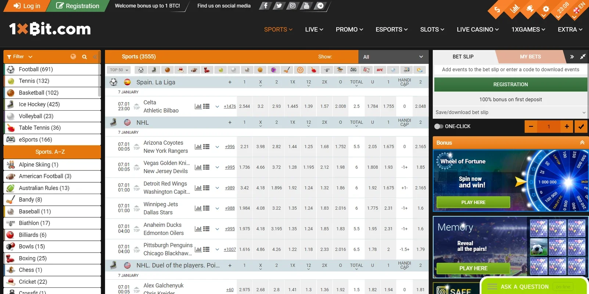Switch to the MY BETS tab
Screen dimensions: 589x294
(530, 57)
